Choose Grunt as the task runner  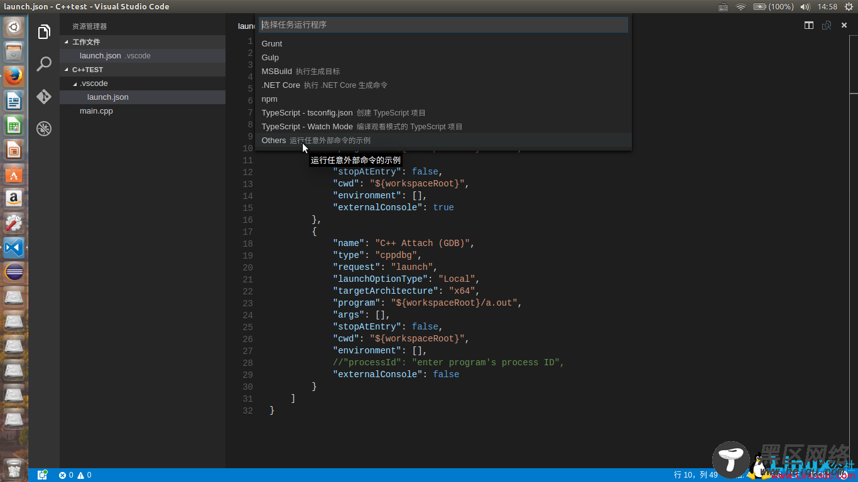tap(443, 43)
